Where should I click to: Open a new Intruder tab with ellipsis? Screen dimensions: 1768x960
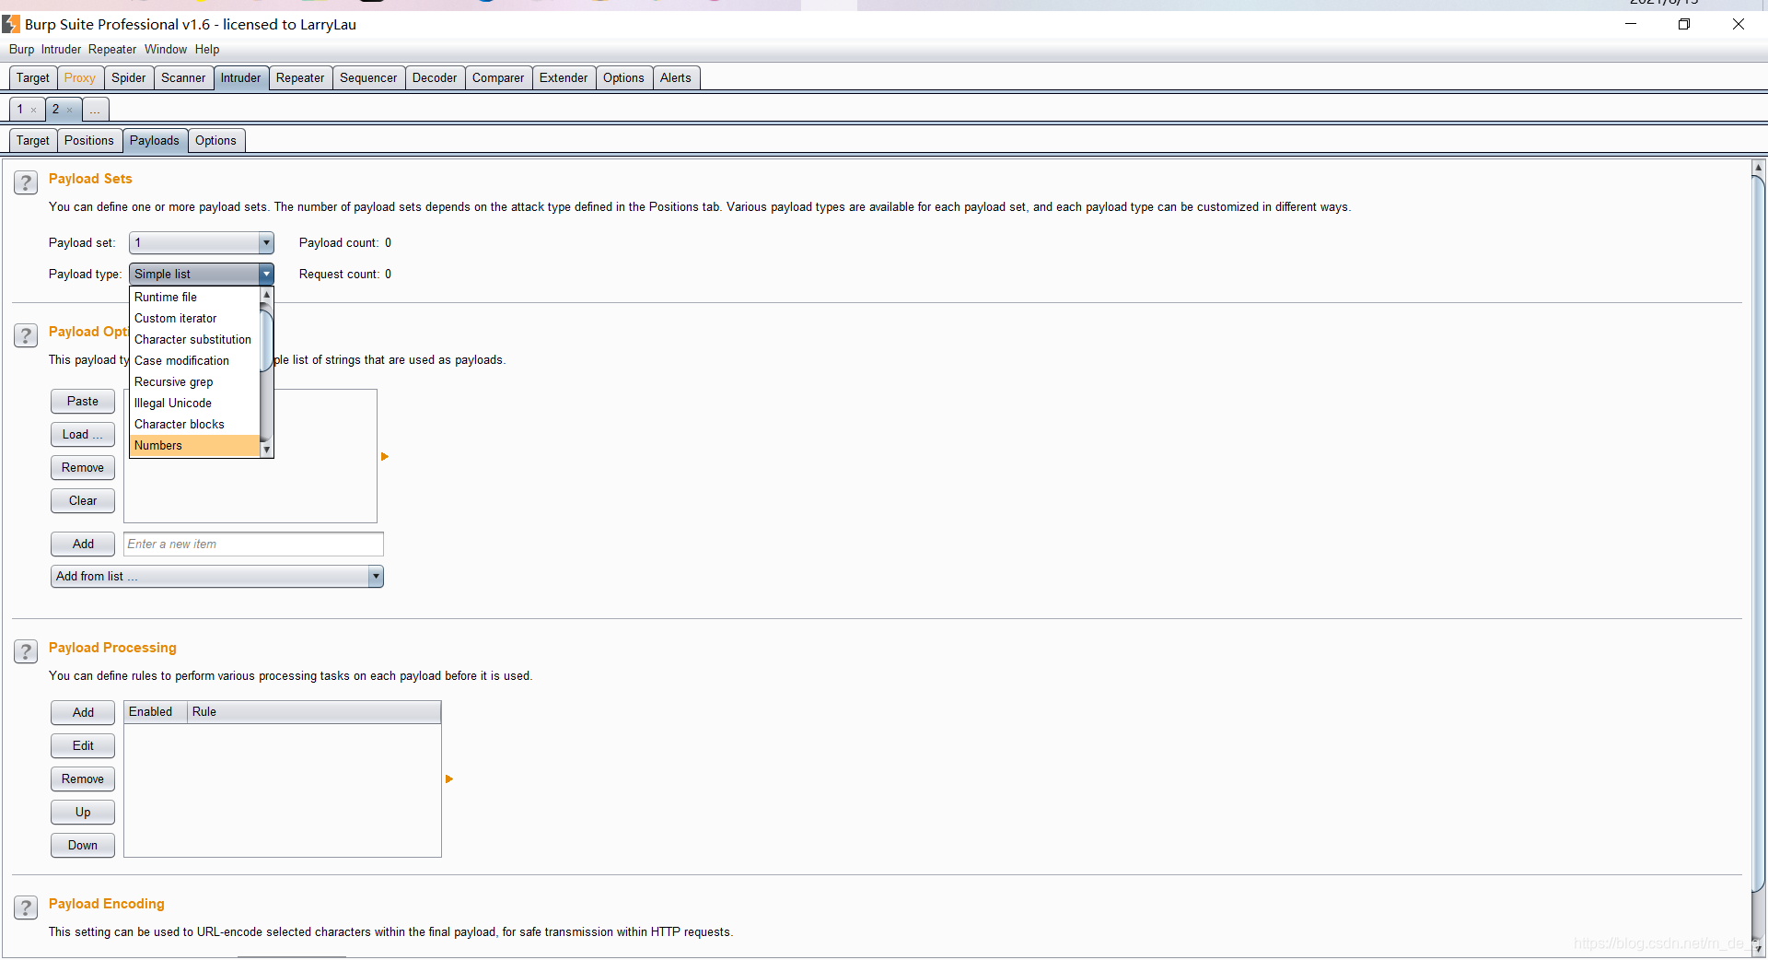tap(95, 110)
